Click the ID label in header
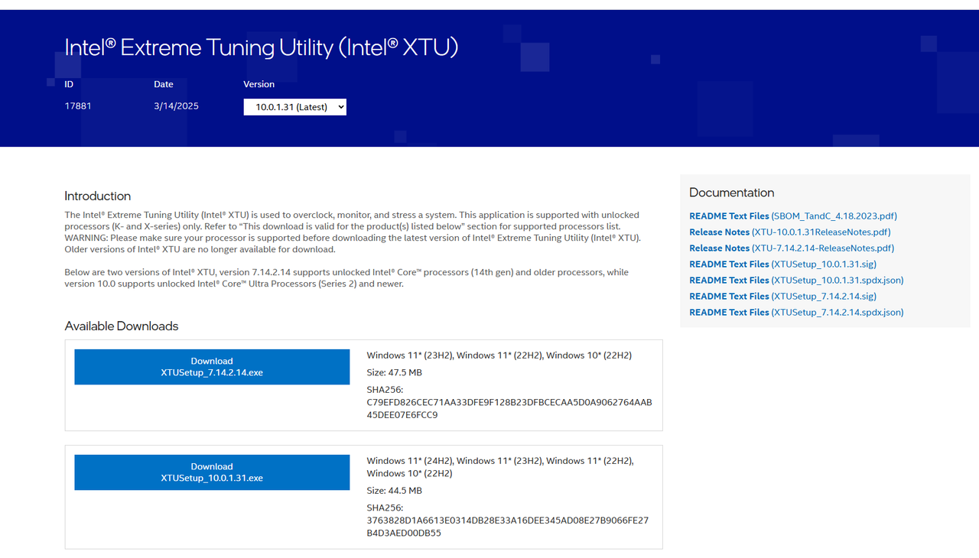This screenshot has height=558, width=979. [69, 84]
